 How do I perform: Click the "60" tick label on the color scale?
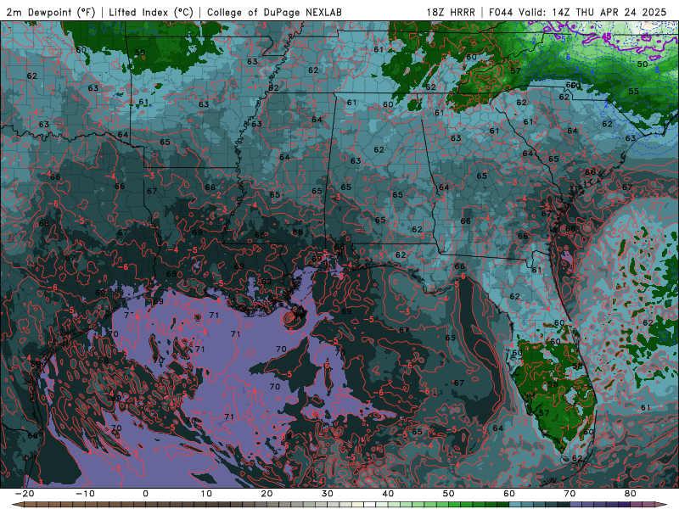[509, 494]
